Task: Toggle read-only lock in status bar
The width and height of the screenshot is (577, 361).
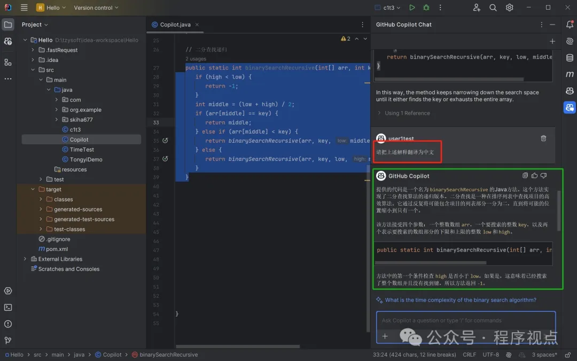Action: [568, 355]
